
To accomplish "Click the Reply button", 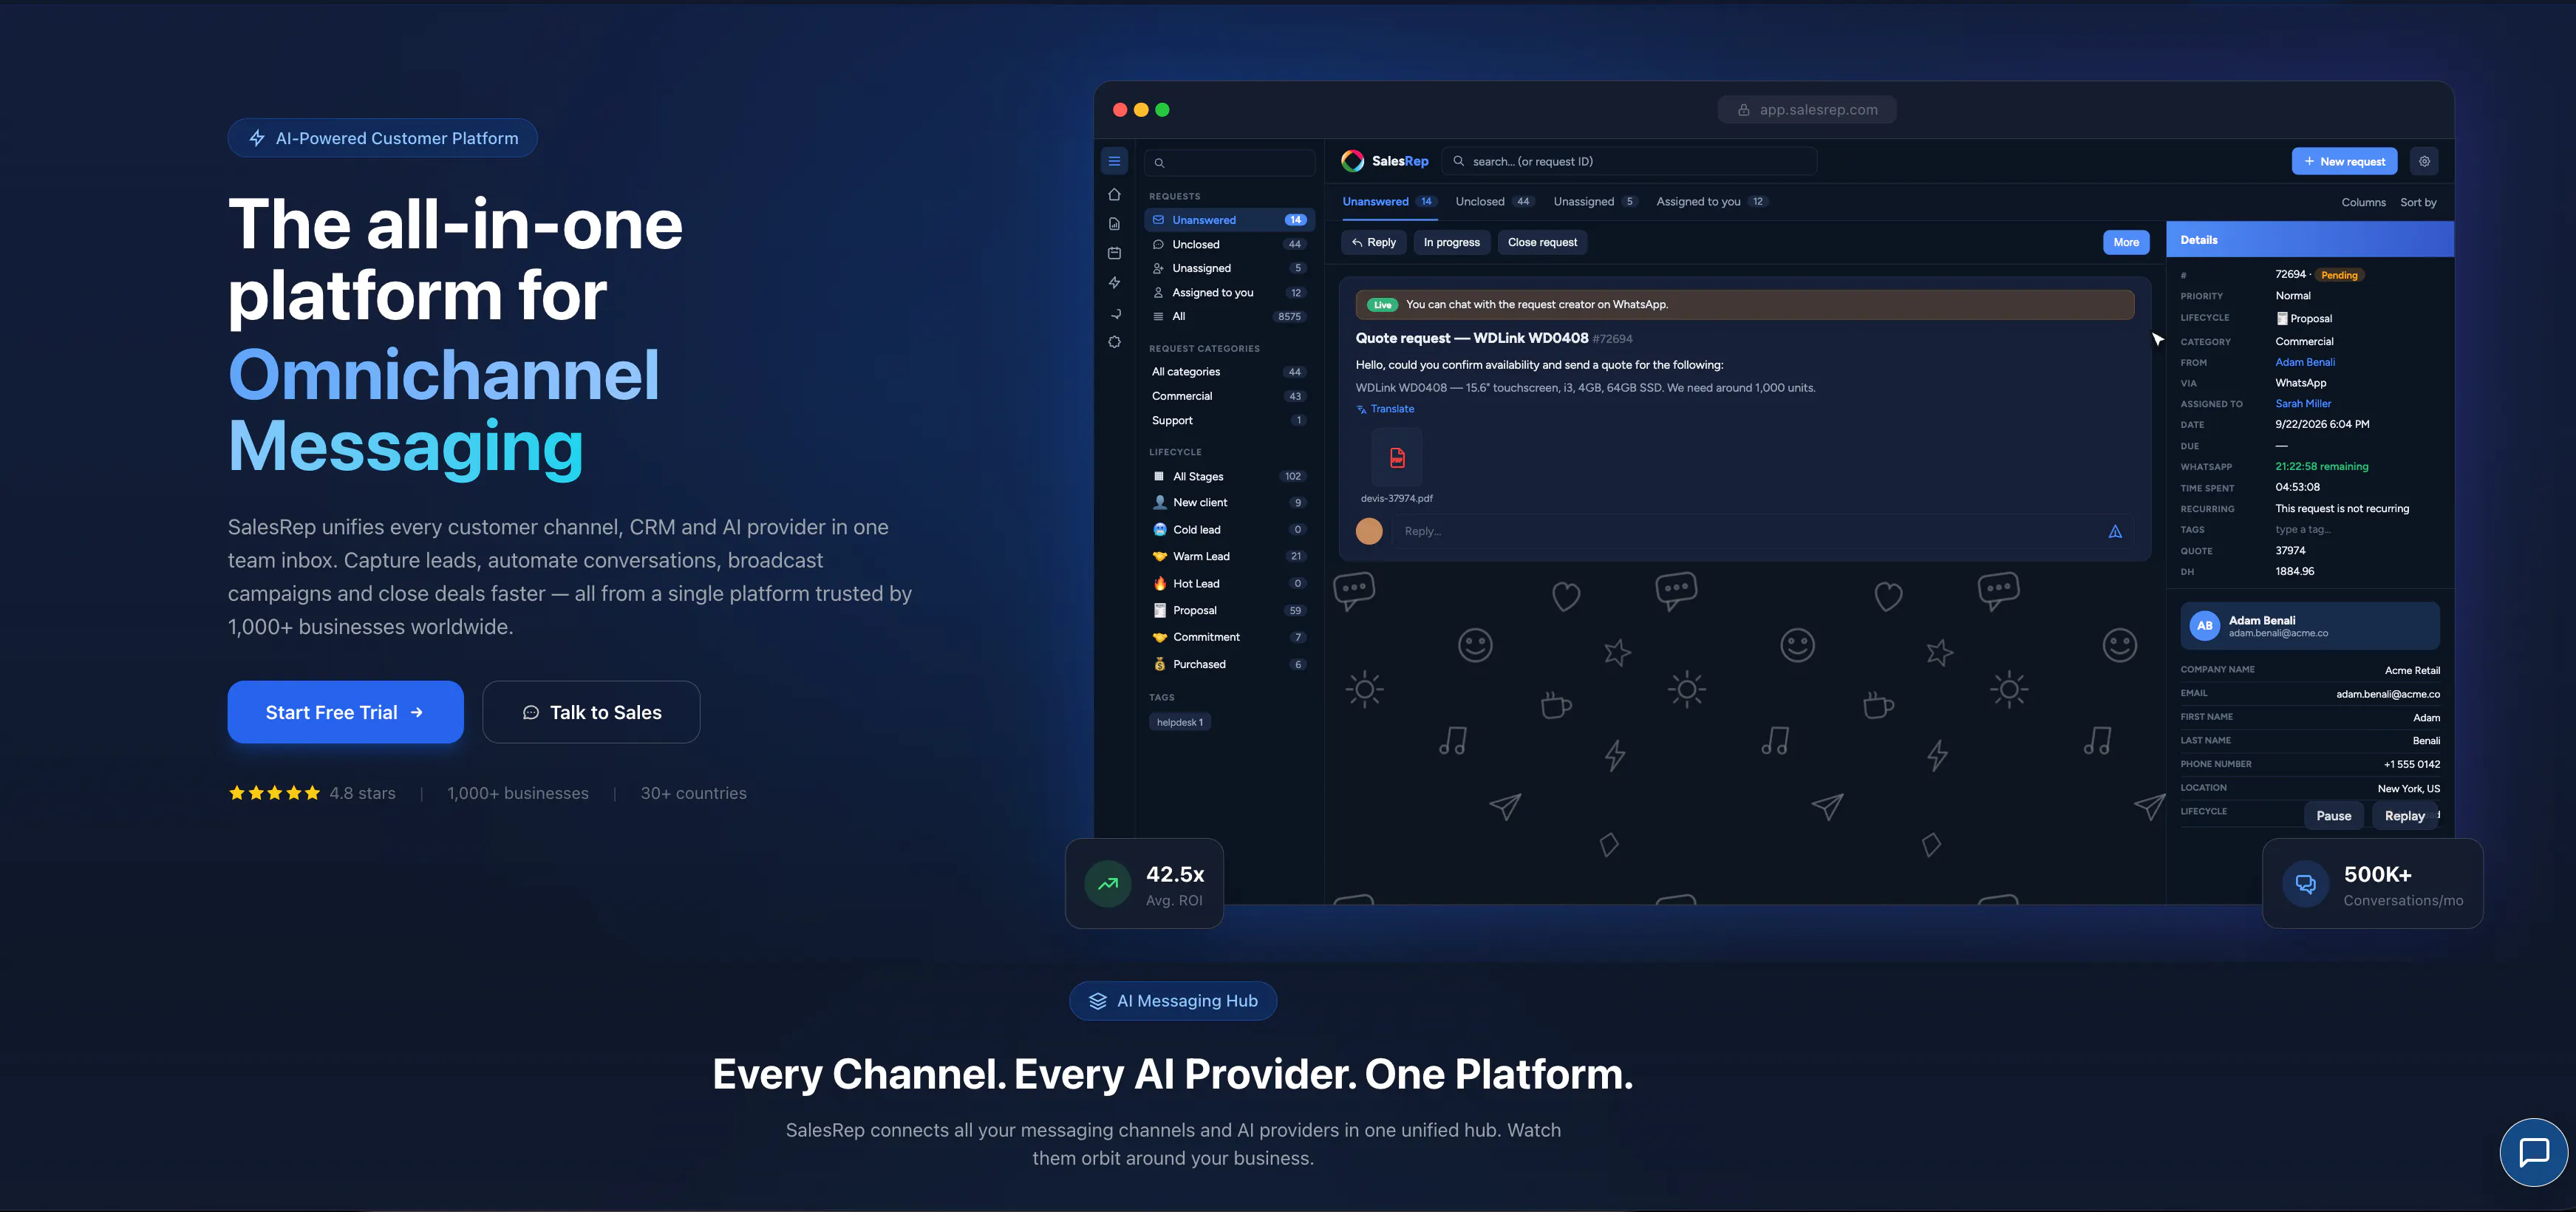I will 1374,242.
